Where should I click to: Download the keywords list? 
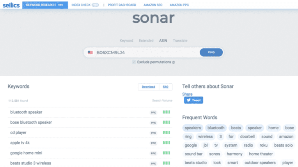point(148,87)
